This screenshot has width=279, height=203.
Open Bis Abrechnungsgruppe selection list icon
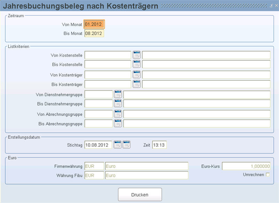[118, 124]
